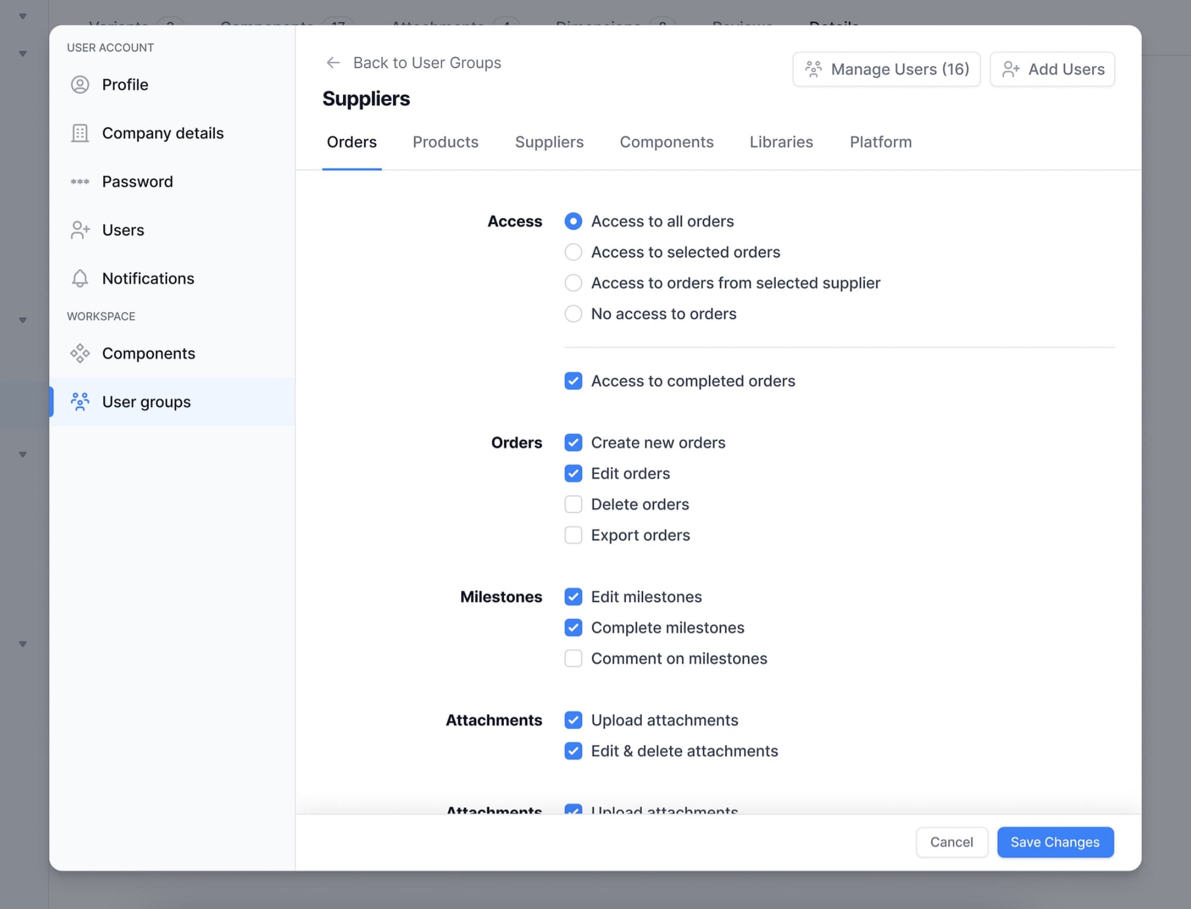Image resolution: width=1191 pixels, height=909 pixels.
Task: Enable the Delete orders checkbox
Action: (573, 504)
